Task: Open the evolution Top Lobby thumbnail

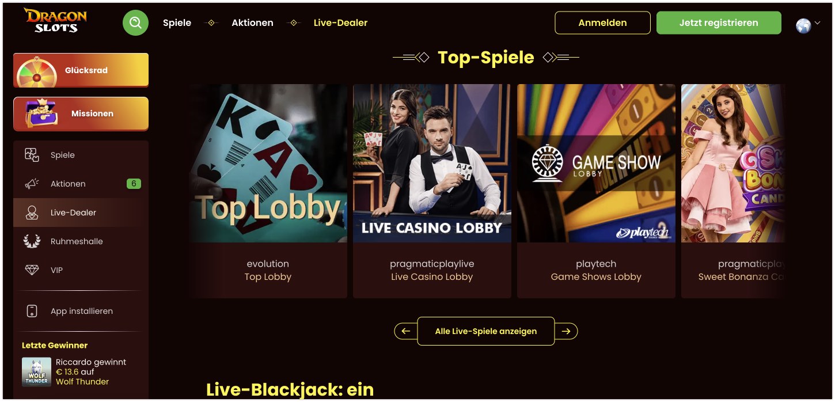Action: (x=268, y=164)
